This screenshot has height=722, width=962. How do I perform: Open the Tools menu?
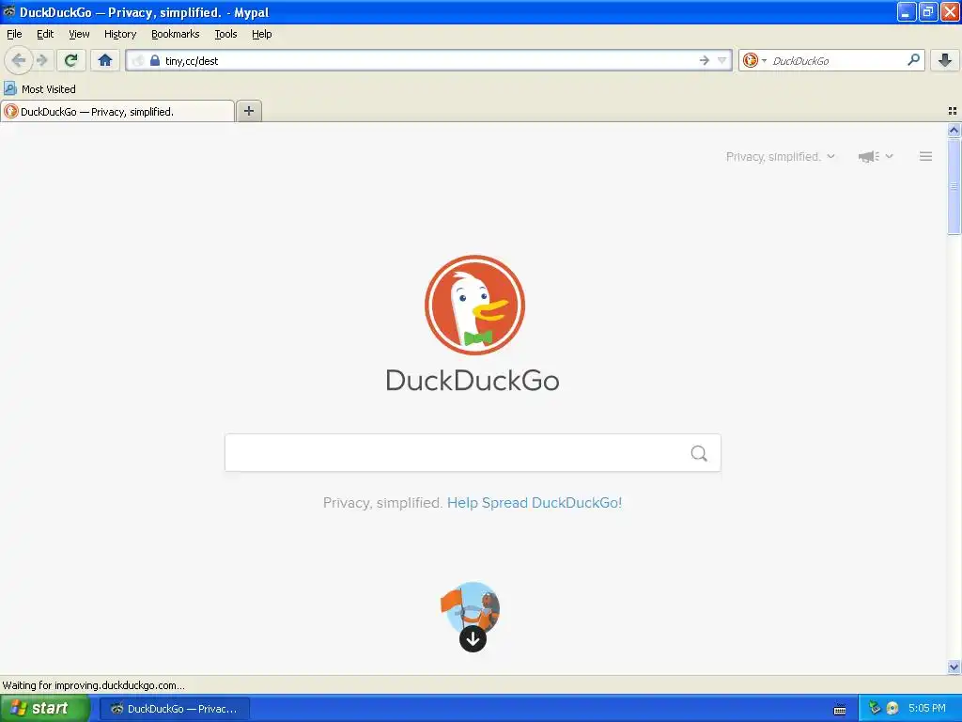225,34
